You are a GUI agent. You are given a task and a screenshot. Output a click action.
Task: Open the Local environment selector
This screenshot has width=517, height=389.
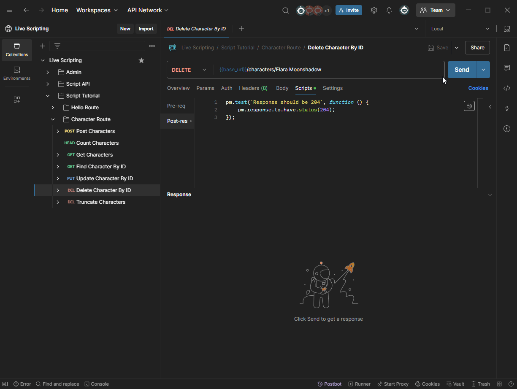click(460, 29)
